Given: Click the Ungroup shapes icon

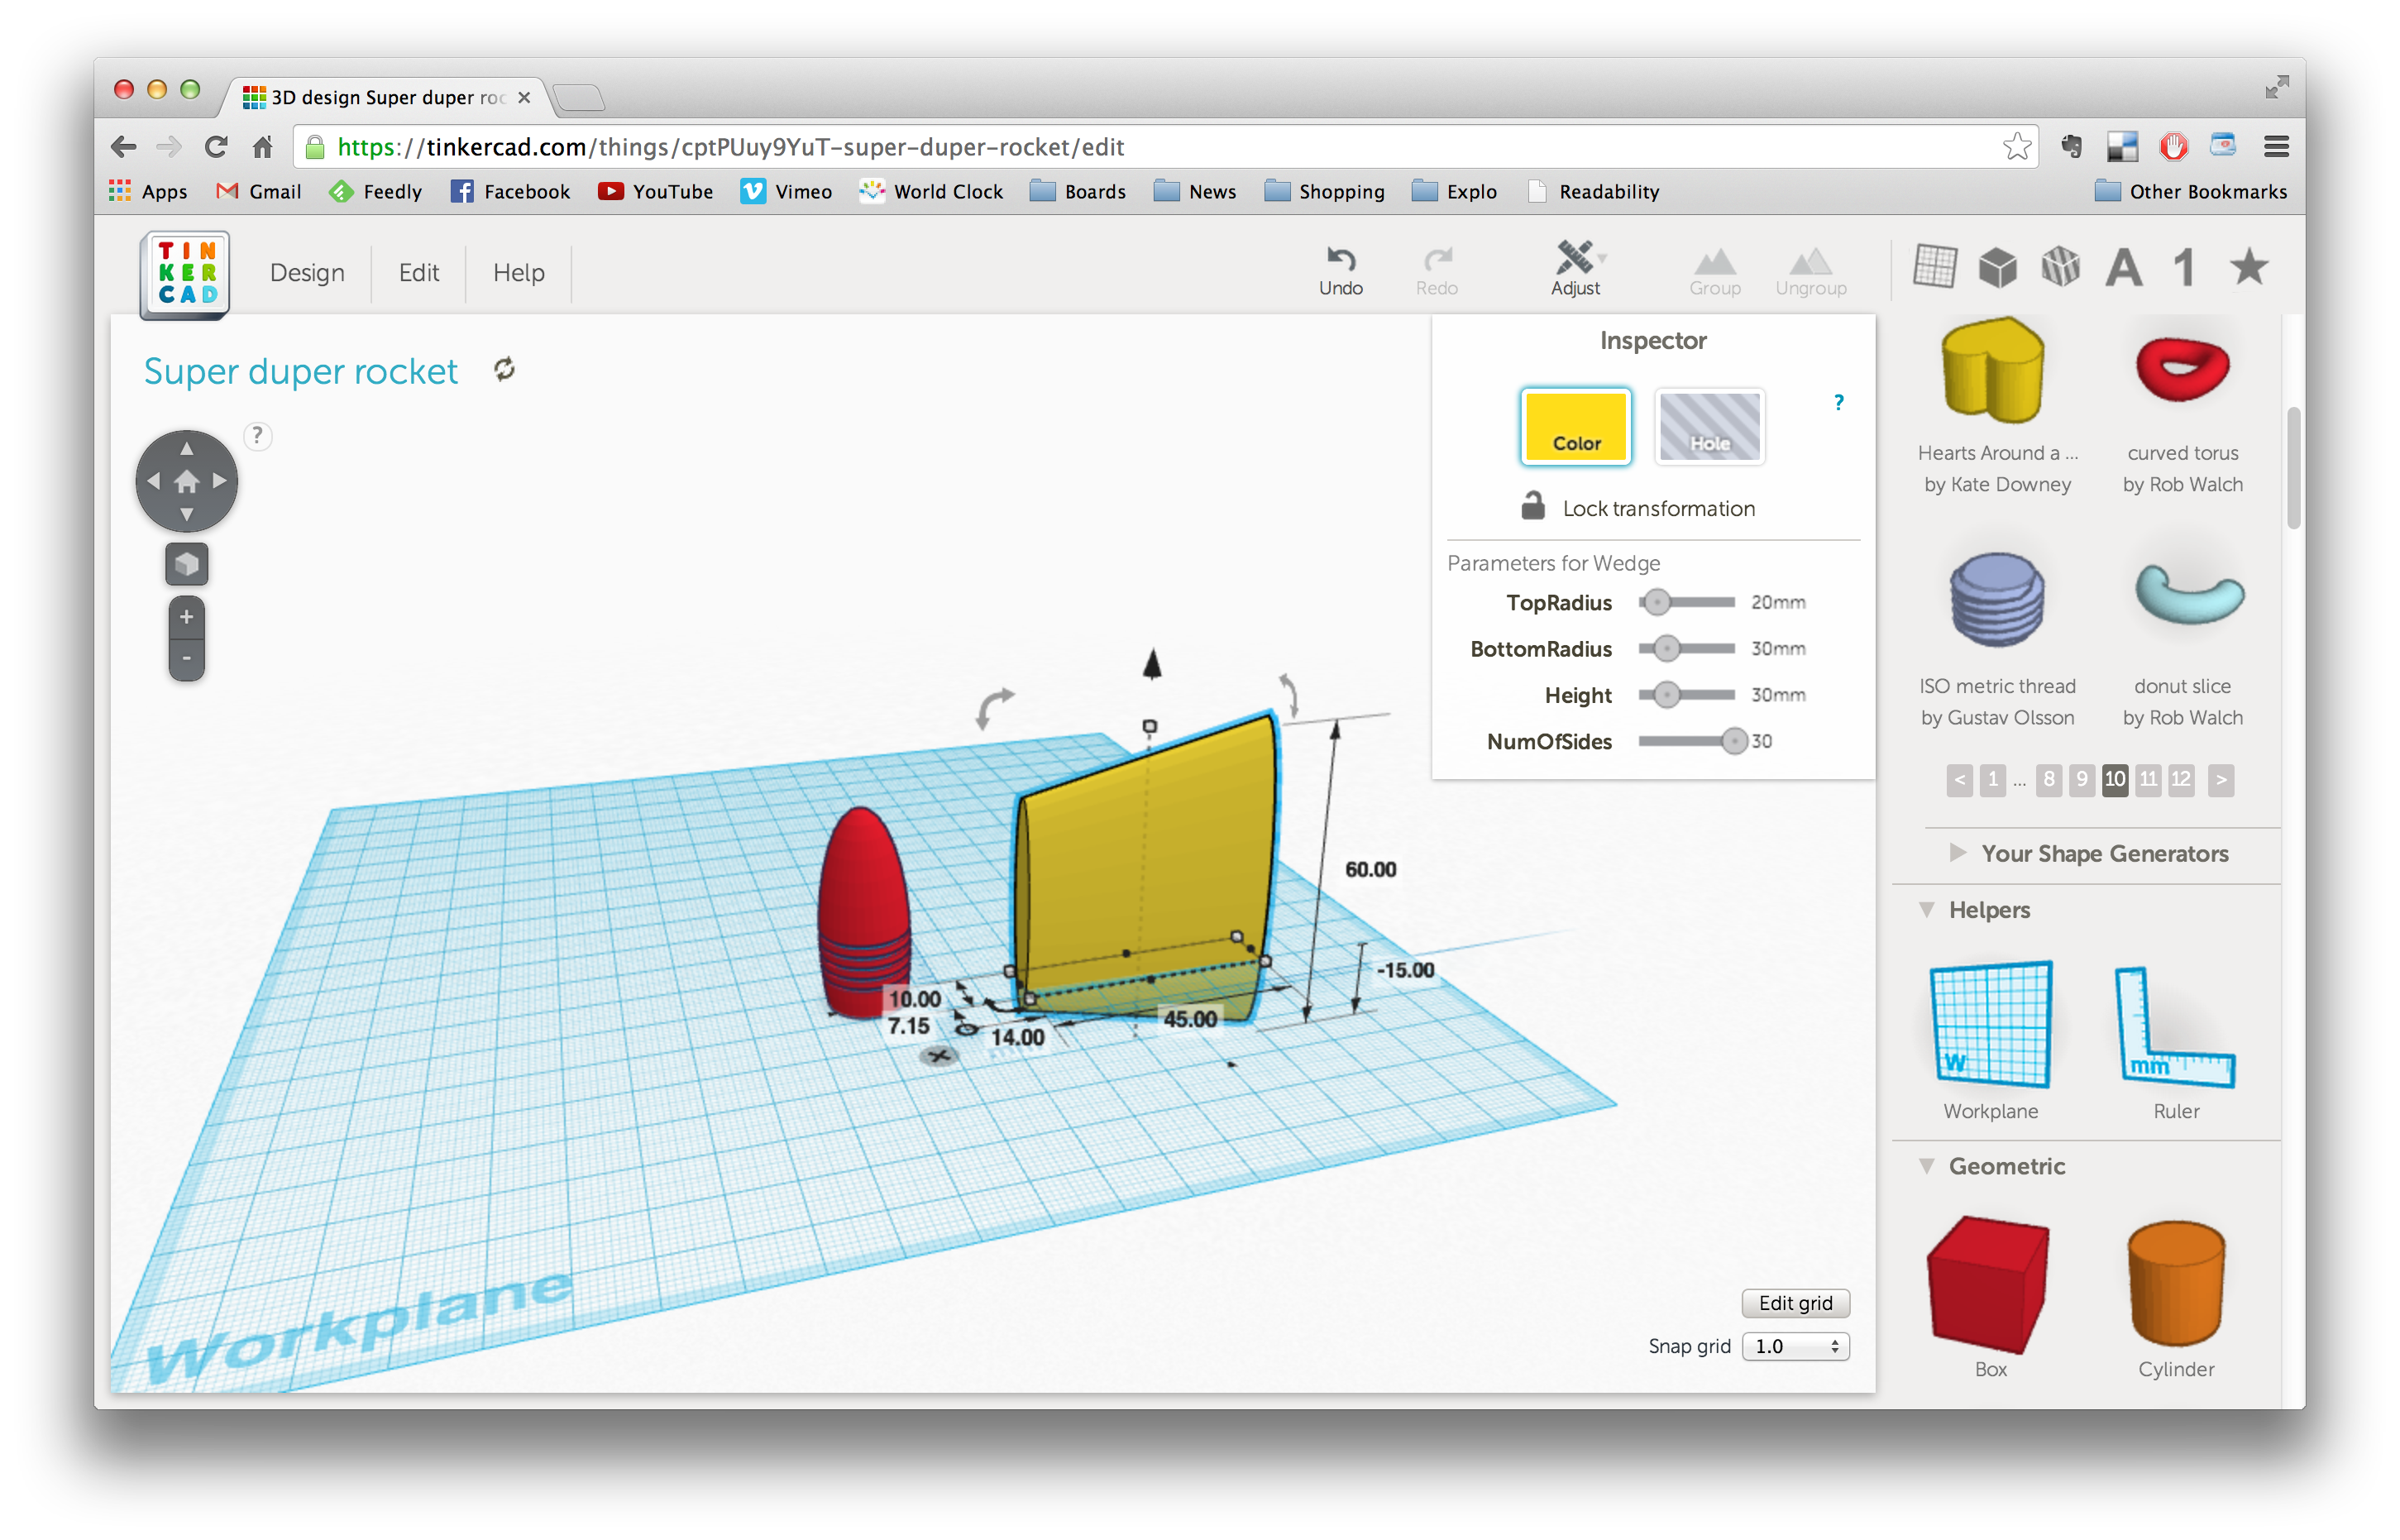Looking at the screenshot, I should 1810,262.
